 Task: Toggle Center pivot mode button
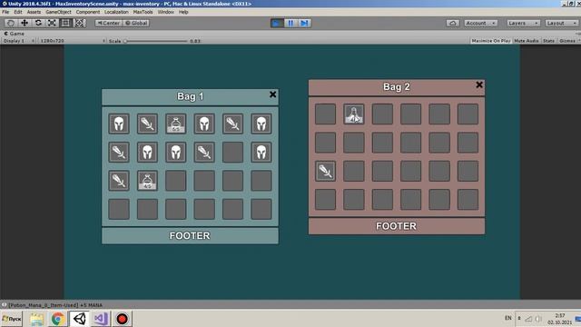click(108, 23)
